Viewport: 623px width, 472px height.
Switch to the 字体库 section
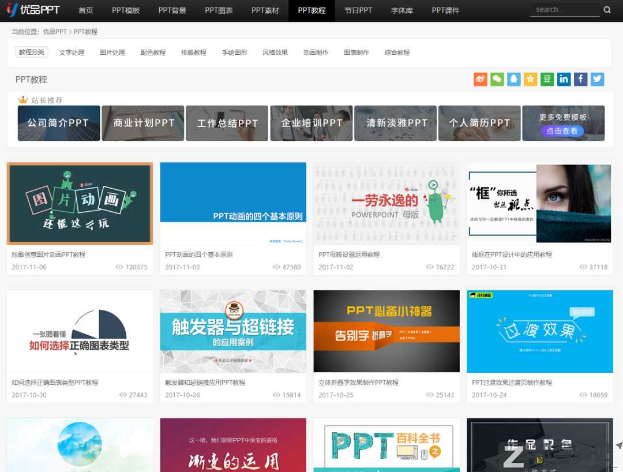(x=401, y=10)
